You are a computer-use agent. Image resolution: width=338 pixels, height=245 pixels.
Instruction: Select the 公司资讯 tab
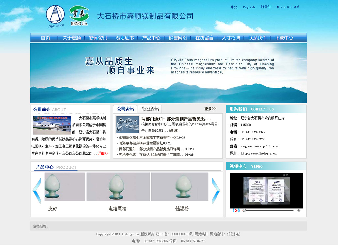pos(125,109)
